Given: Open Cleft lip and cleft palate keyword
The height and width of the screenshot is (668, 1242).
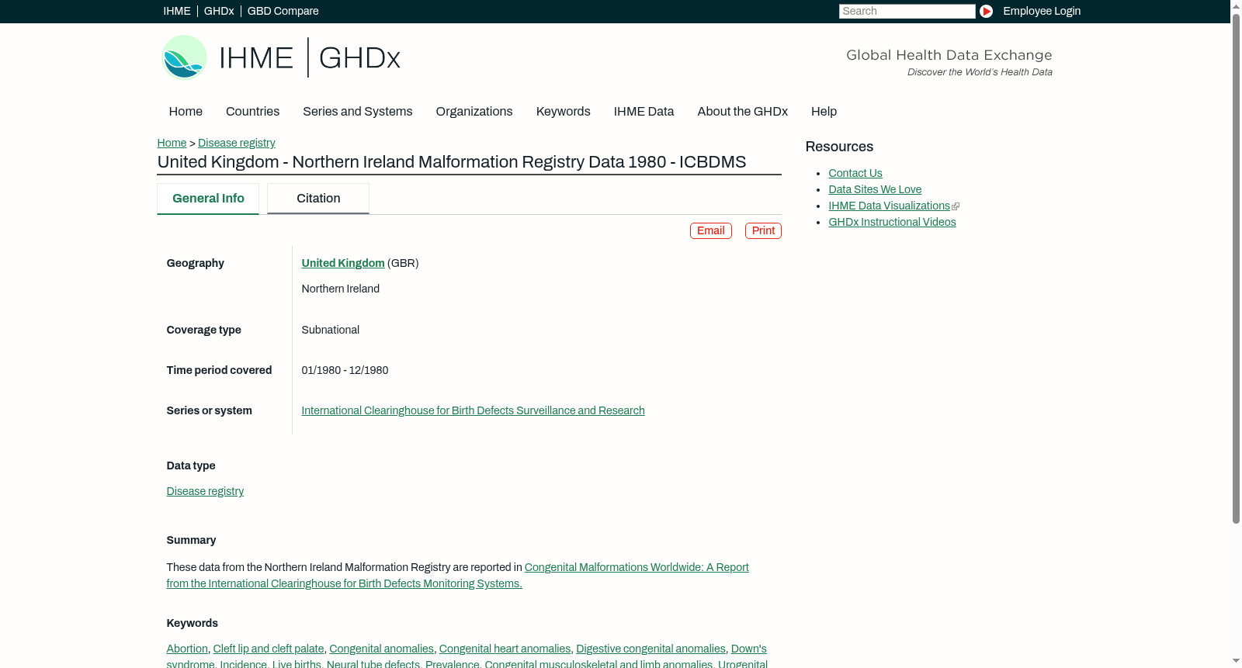Looking at the screenshot, I should click(x=269, y=649).
